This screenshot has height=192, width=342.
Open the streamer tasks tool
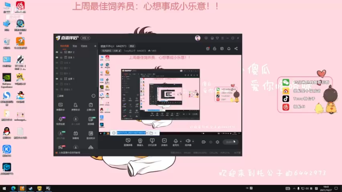pyautogui.click(x=91, y=107)
